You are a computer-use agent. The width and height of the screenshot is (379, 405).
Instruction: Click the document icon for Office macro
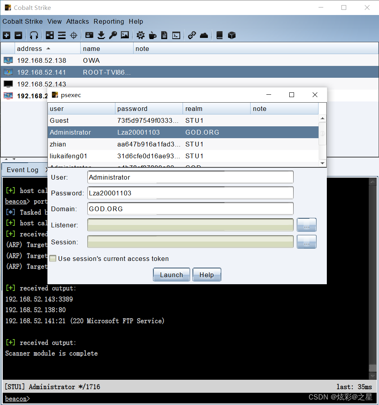point(164,35)
